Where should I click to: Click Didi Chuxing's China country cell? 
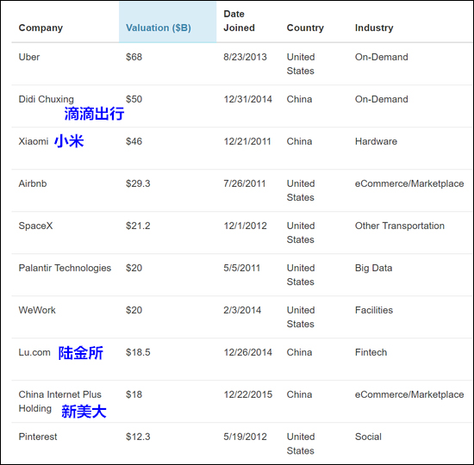[299, 99]
